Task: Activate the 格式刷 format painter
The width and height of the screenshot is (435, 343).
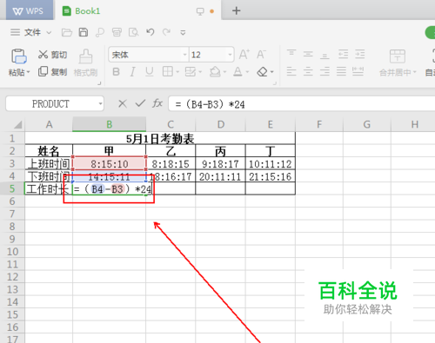Action: point(85,63)
